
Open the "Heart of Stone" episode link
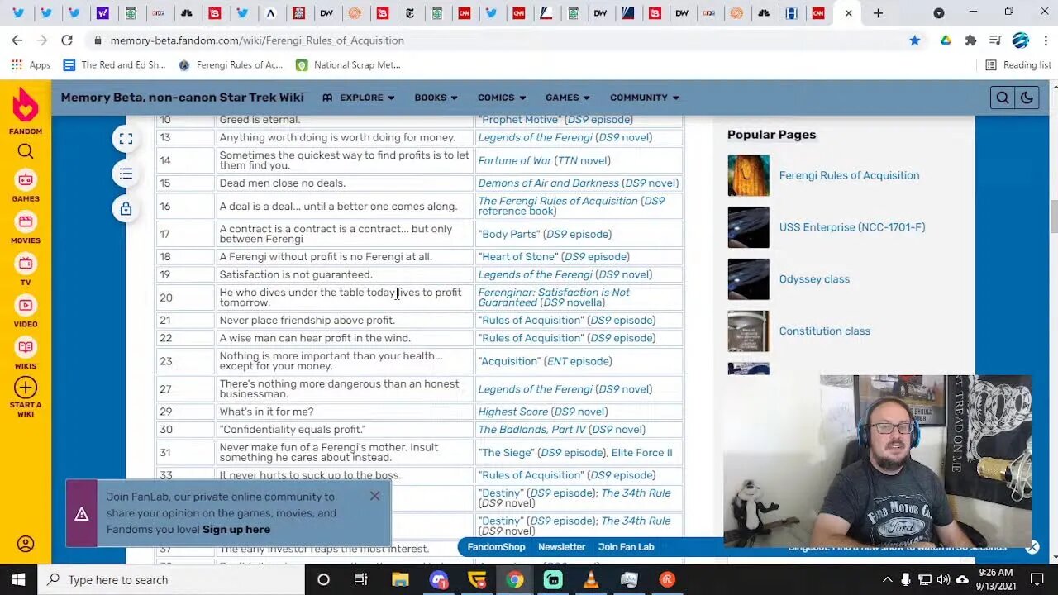[x=517, y=257]
